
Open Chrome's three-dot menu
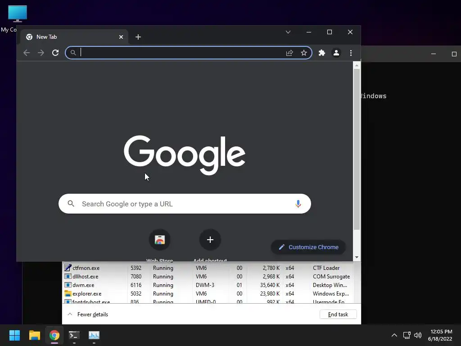point(351,53)
